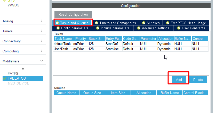
Task: Switch to Timers and Semaphores tab
Action: click(116, 23)
